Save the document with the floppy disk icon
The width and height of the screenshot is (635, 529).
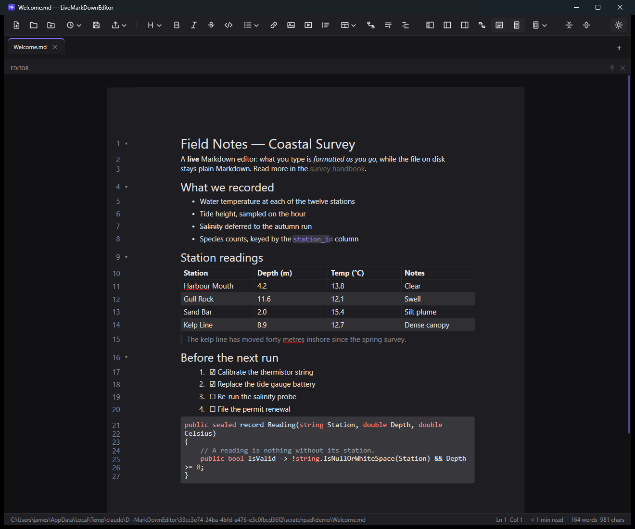[x=96, y=25]
